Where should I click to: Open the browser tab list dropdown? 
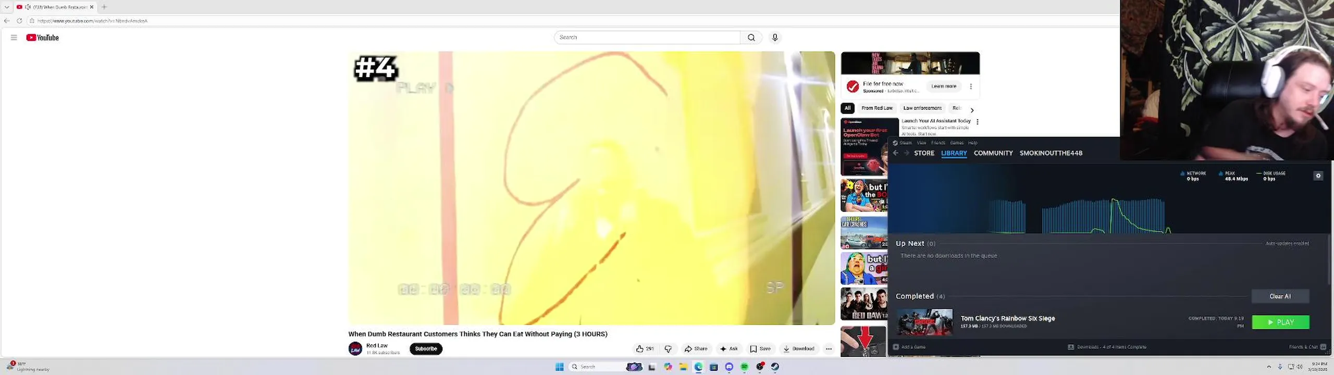click(x=7, y=7)
